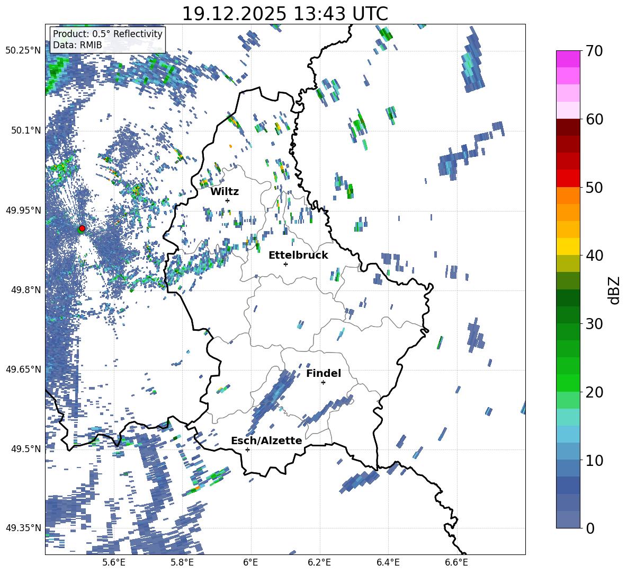Click the 6.4°E longitude label
This screenshot has width=627, height=573.
(388, 562)
